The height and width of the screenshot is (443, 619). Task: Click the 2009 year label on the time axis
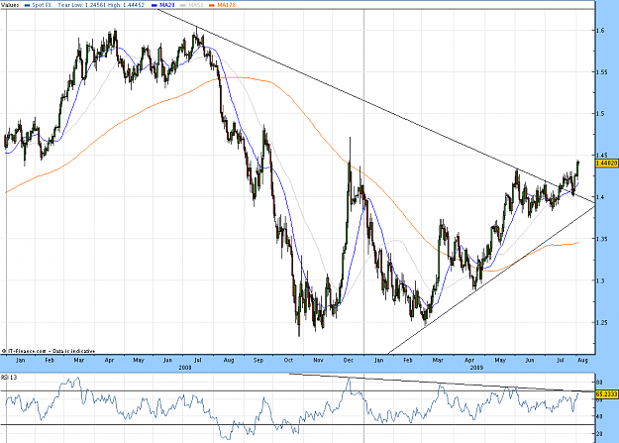point(476,368)
